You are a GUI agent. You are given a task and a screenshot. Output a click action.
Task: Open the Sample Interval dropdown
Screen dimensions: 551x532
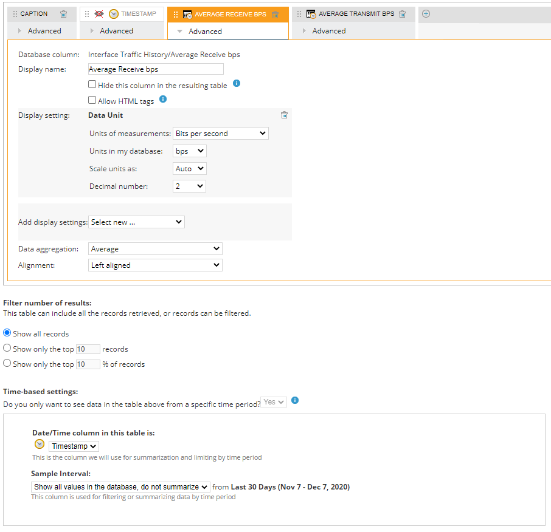click(x=120, y=486)
